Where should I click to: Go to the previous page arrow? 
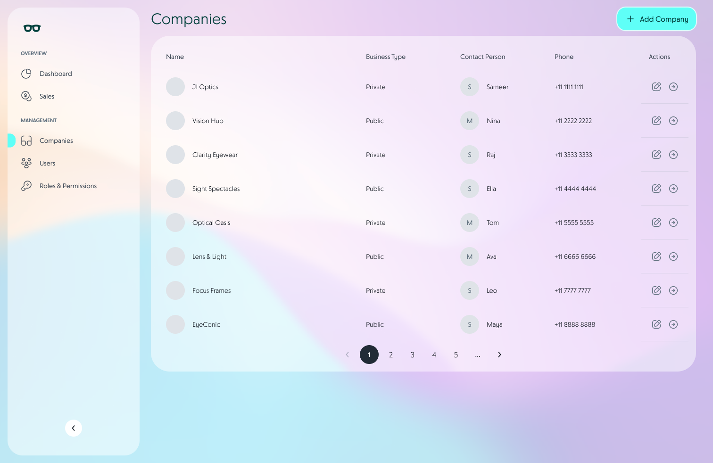(x=348, y=355)
